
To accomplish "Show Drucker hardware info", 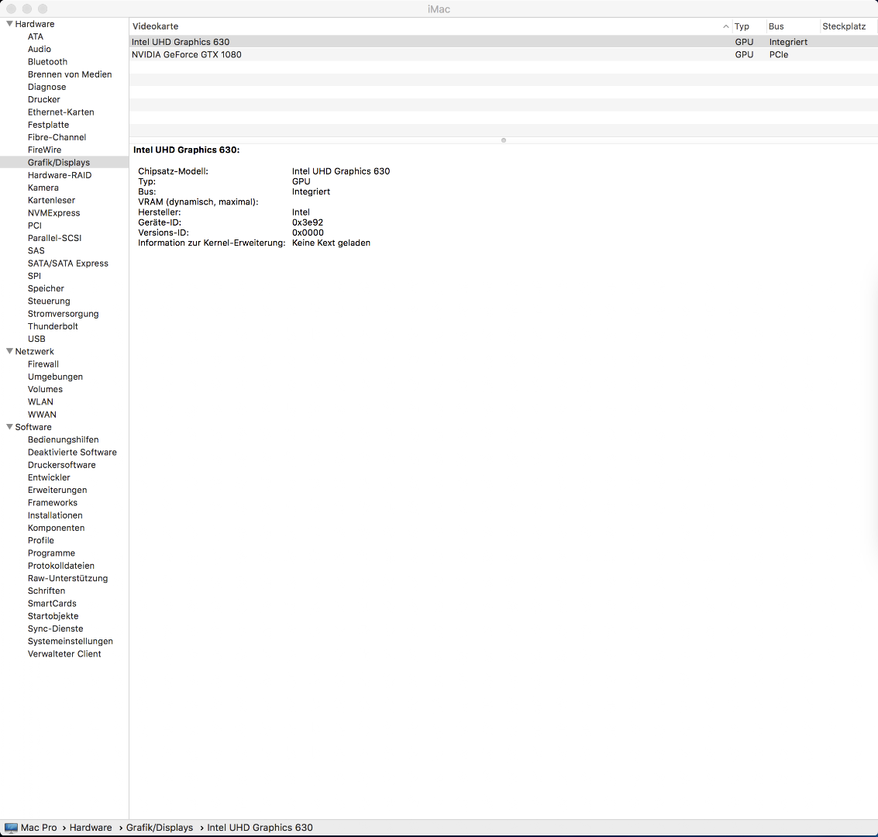I will [x=43, y=100].
